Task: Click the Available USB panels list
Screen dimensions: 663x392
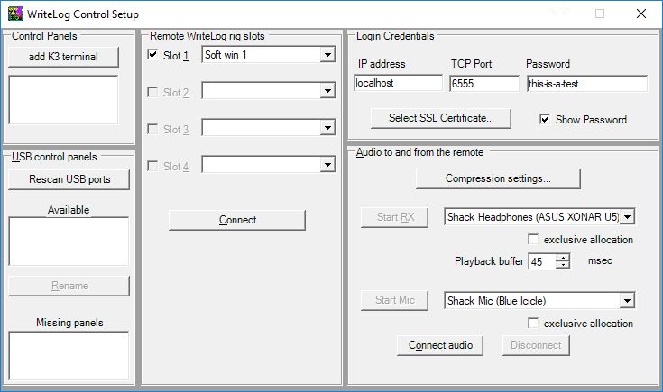Action: click(x=69, y=242)
